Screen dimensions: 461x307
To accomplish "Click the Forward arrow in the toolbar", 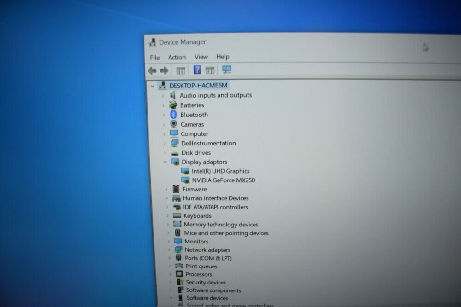I will pyautogui.click(x=164, y=70).
